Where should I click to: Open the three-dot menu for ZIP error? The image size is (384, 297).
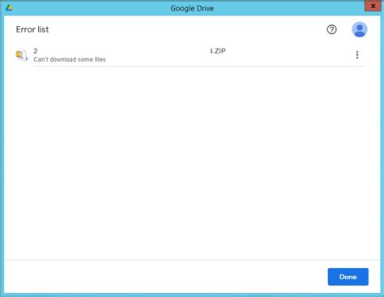click(x=357, y=55)
